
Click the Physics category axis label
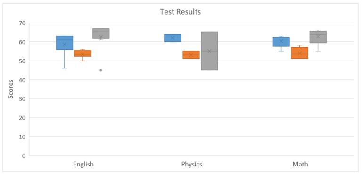[x=192, y=165]
